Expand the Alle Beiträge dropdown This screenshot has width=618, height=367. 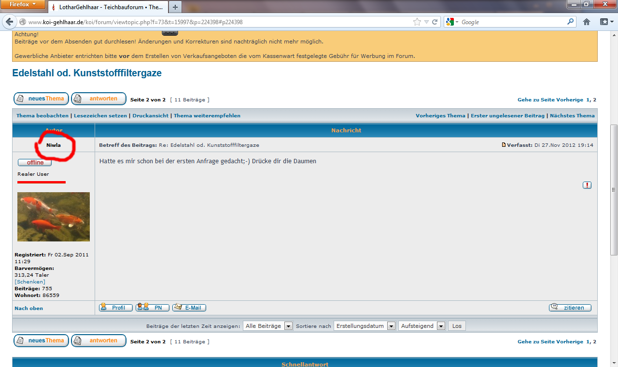click(268, 326)
